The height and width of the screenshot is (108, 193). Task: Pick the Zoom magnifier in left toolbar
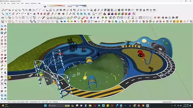2,80
